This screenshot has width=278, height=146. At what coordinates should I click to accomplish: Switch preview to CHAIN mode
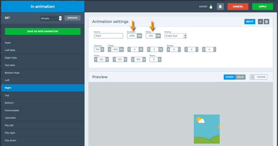[x=229, y=77]
